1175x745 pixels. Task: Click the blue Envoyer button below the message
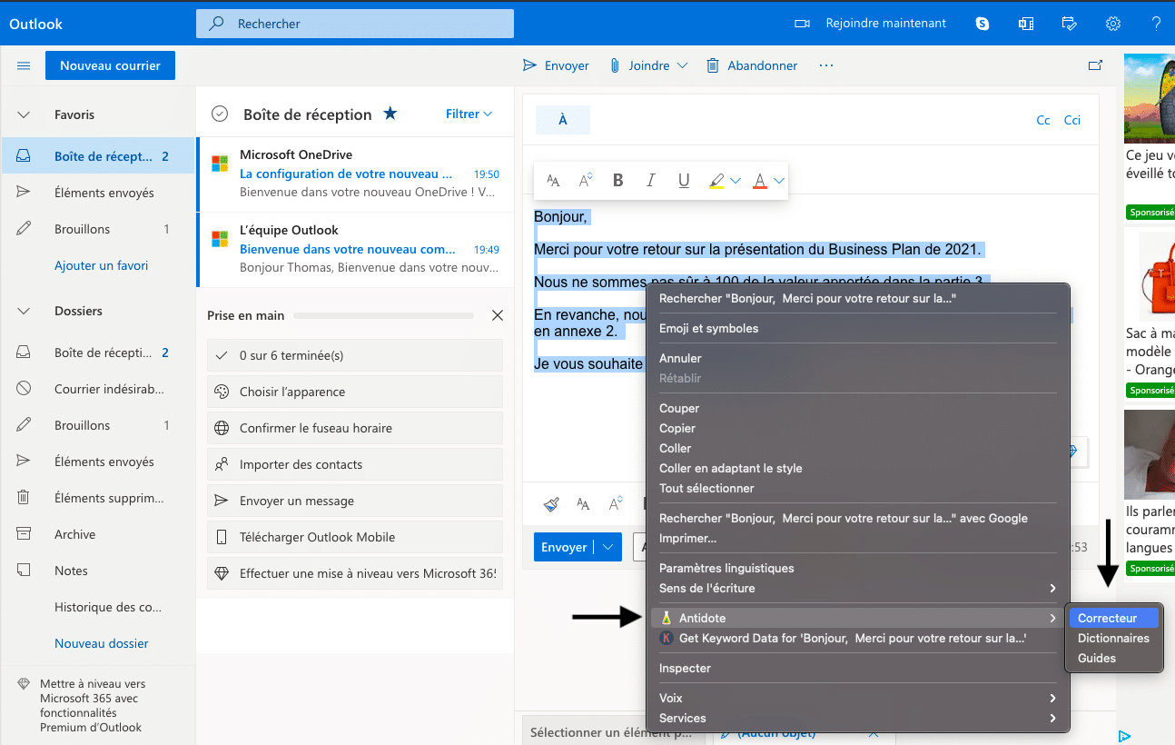(x=564, y=547)
